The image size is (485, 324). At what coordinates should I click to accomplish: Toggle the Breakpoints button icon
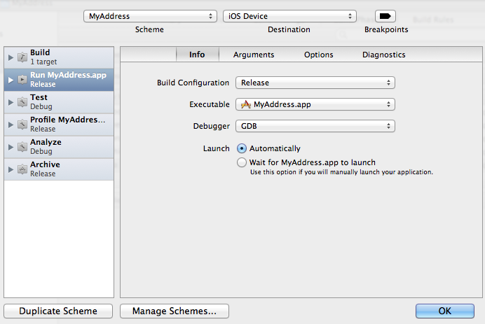[x=385, y=16]
